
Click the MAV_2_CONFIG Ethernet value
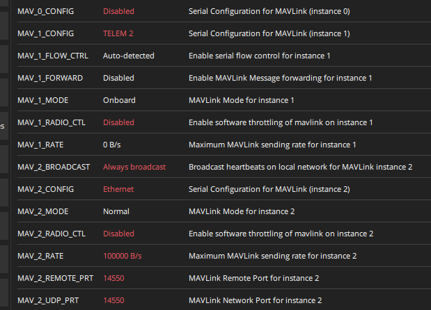tap(118, 189)
